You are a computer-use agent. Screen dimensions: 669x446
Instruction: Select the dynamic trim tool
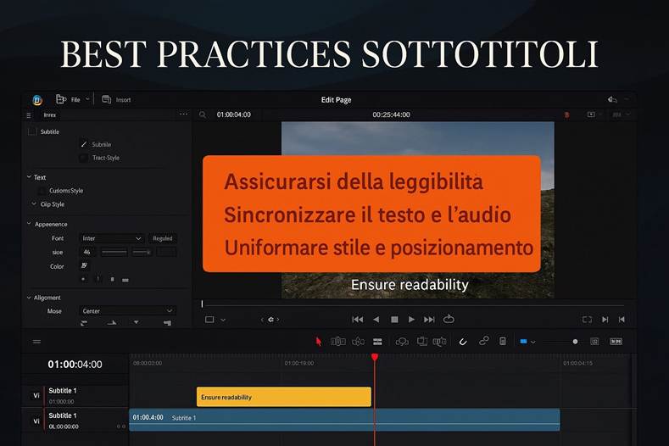358,342
